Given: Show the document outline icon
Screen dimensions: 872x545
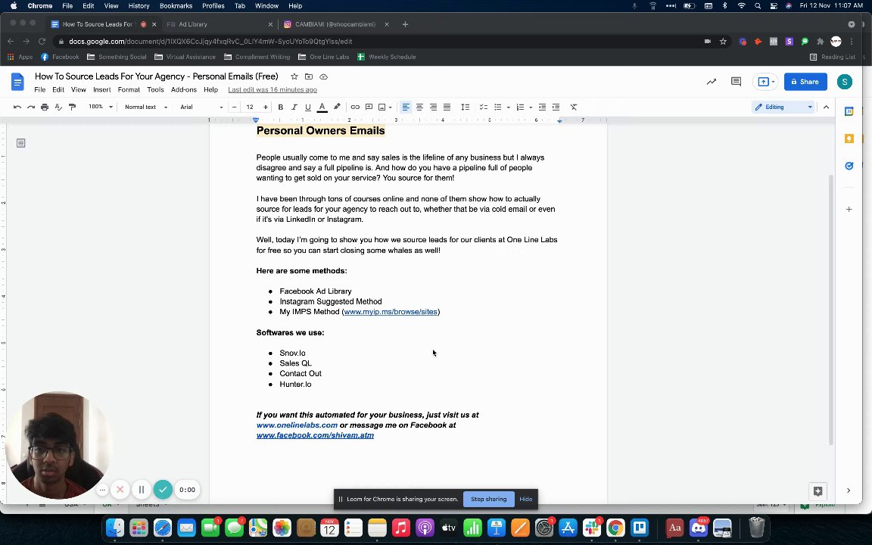Looking at the screenshot, I should tap(20, 143).
